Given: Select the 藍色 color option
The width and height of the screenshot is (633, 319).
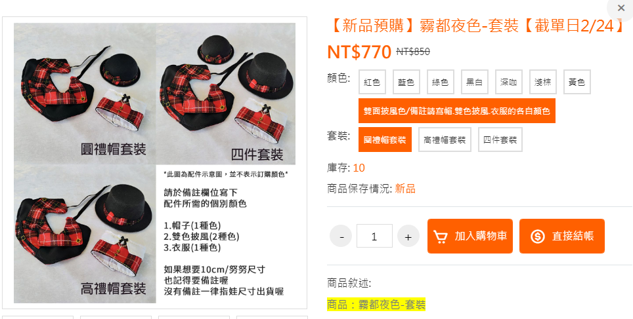Looking at the screenshot, I should click(406, 82).
